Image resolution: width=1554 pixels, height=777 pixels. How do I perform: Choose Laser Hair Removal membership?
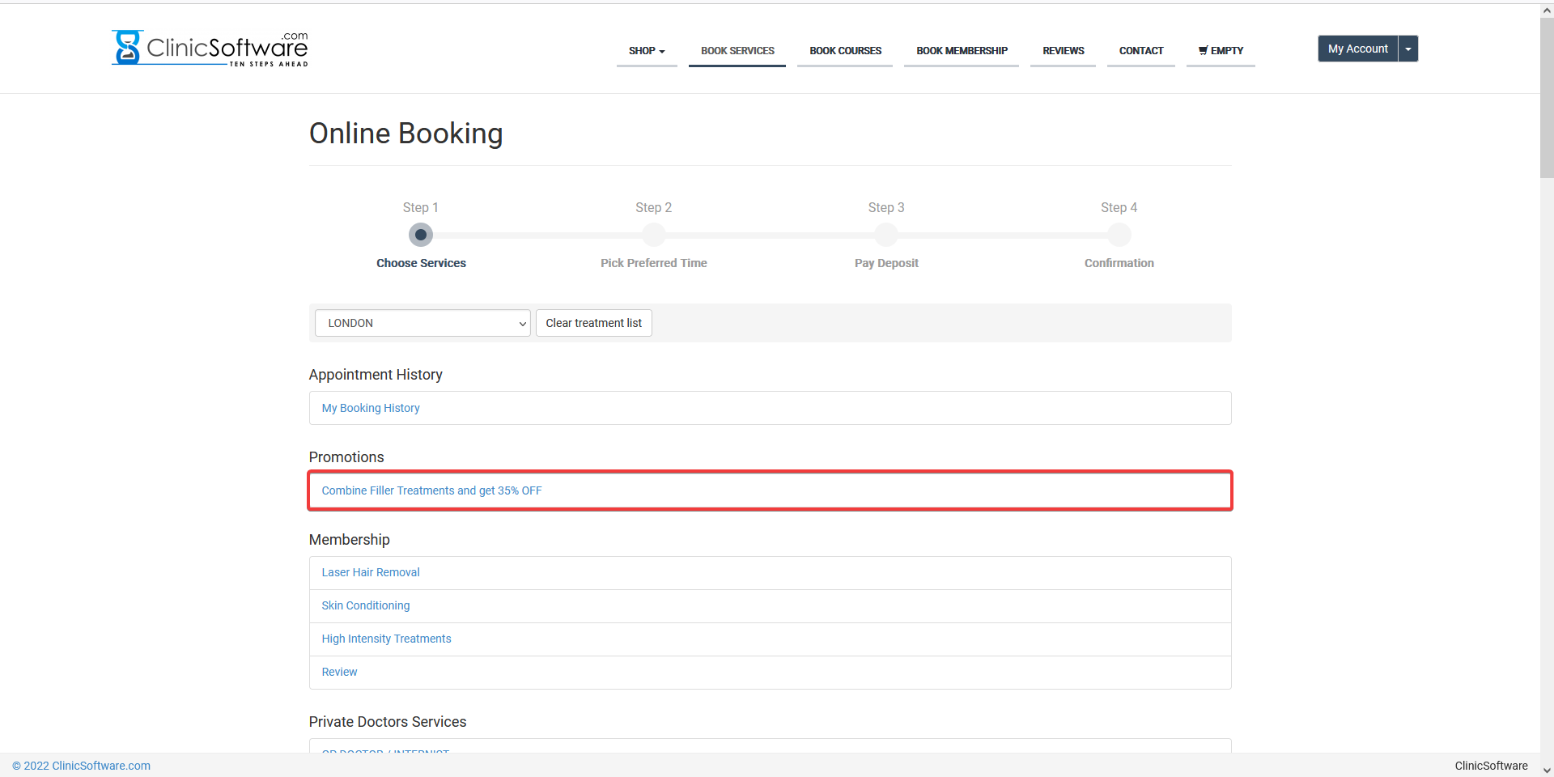click(x=371, y=572)
